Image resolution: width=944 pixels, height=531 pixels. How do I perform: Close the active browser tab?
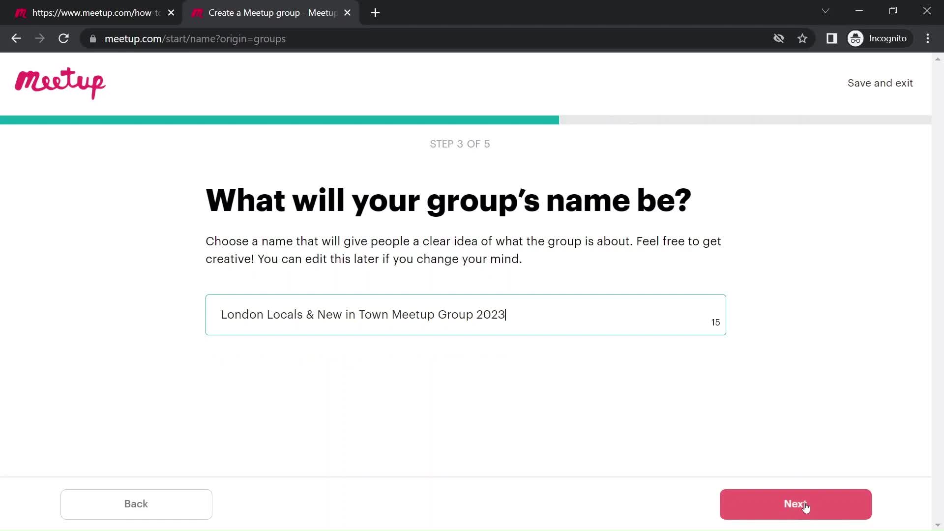click(x=348, y=12)
